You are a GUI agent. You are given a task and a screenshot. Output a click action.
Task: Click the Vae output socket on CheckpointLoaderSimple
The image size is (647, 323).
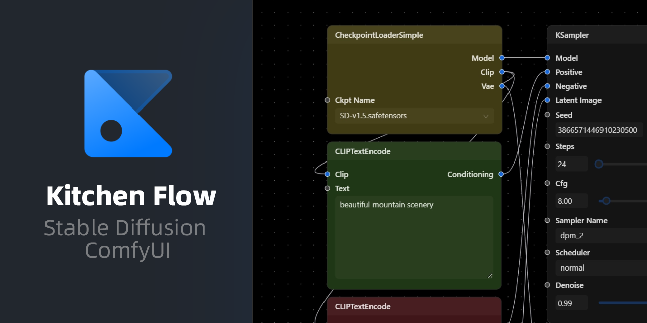tap(501, 86)
